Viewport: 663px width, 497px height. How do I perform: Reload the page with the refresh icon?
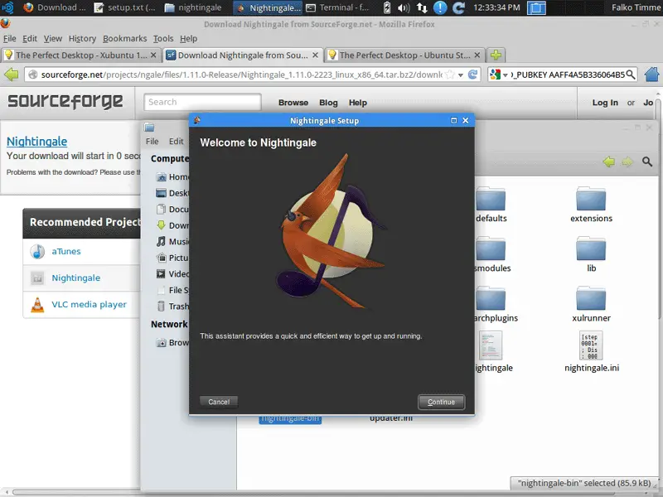(472, 75)
